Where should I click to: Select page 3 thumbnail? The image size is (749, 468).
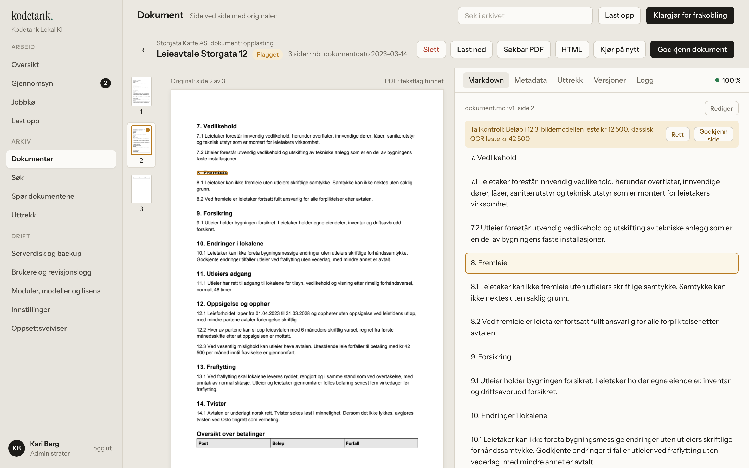click(x=141, y=189)
